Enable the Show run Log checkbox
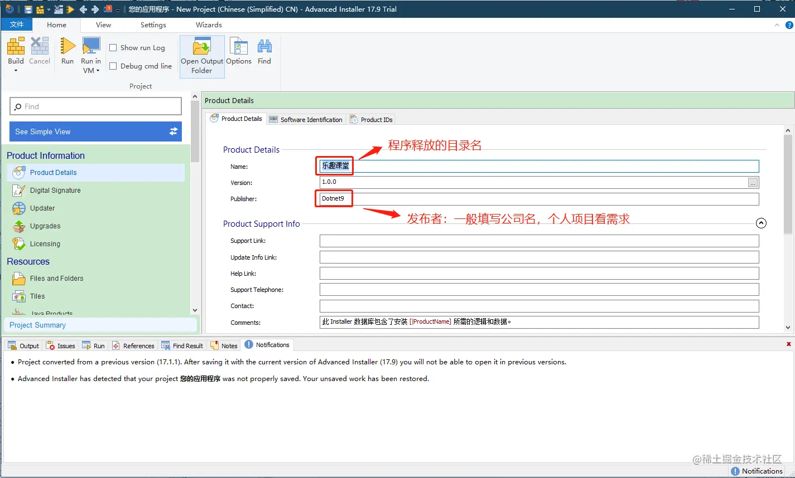795x478 pixels. (x=113, y=48)
